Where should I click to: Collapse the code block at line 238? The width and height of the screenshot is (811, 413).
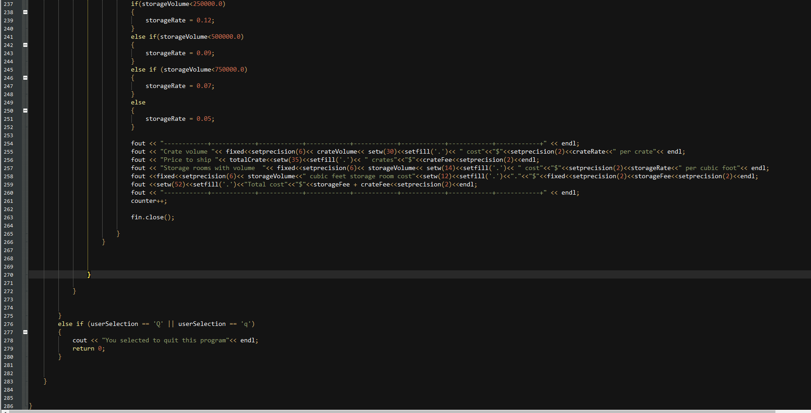(x=25, y=12)
